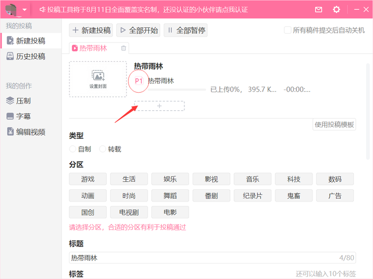Set the cover image thumbnail
This screenshot has height=279, width=373.
98,79
